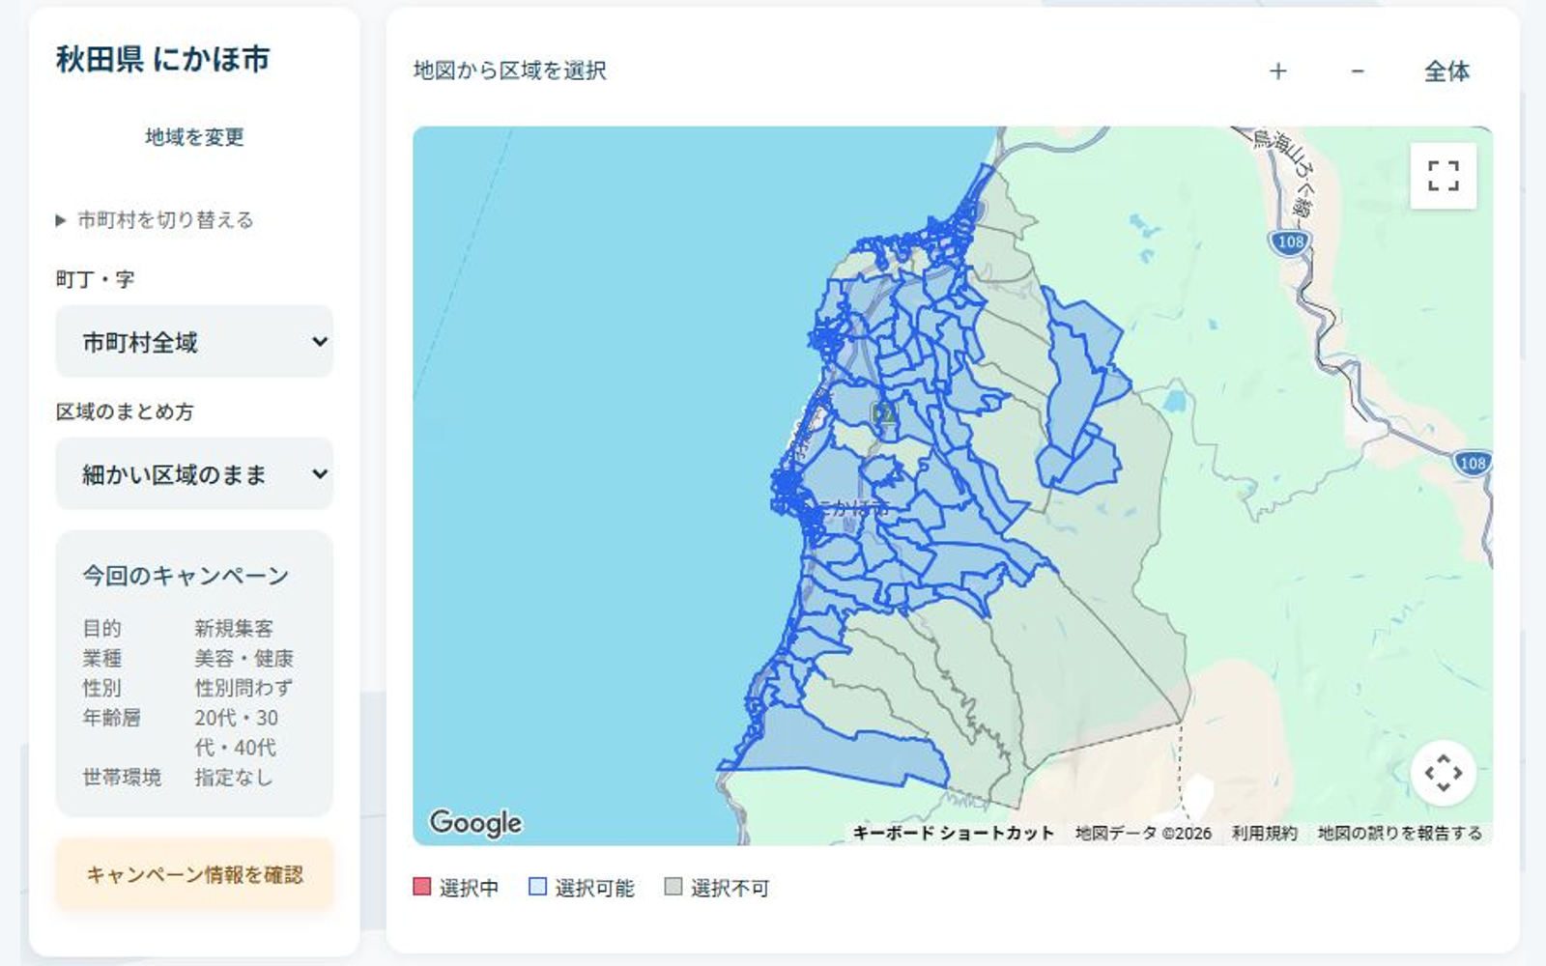Click the 選択中 red legend swatch
The width and height of the screenshot is (1546, 966).
click(x=422, y=887)
